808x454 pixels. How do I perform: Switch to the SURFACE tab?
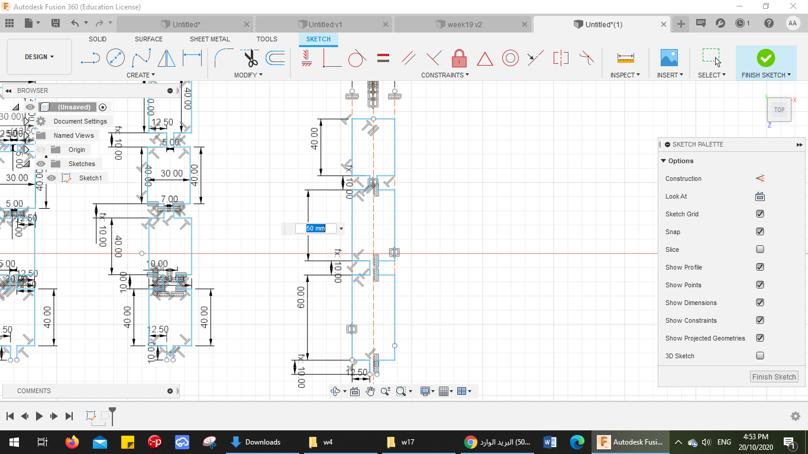coord(148,39)
